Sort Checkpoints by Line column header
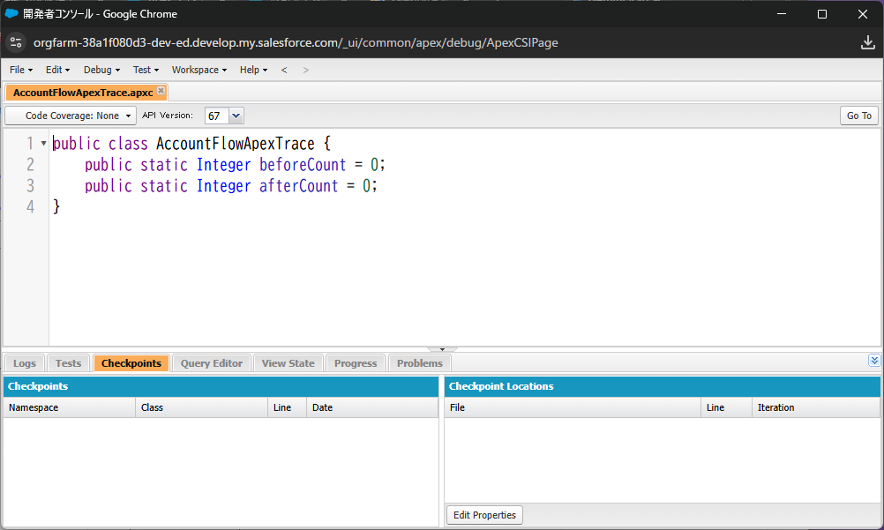 tap(287, 407)
